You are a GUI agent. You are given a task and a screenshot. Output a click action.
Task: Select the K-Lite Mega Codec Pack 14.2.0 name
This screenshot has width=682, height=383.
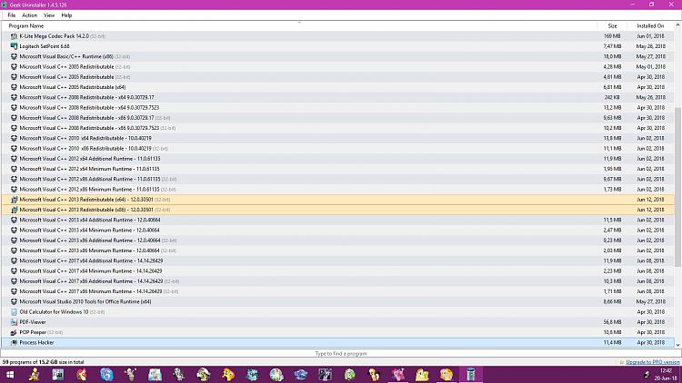55,36
